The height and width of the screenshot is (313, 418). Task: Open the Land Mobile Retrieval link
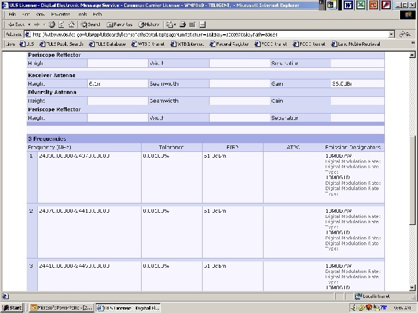[x=356, y=44]
